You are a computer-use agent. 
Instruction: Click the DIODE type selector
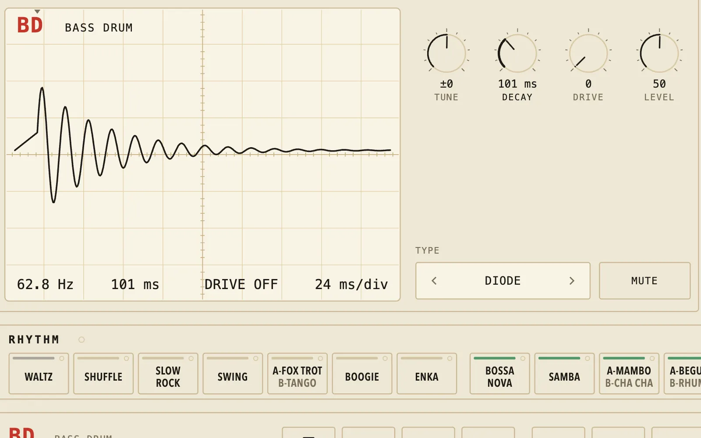tap(503, 281)
